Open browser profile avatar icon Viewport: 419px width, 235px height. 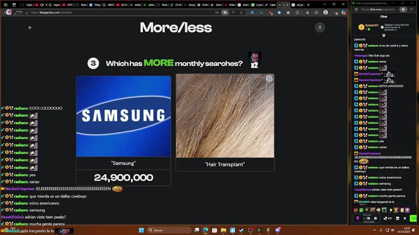(325, 12)
